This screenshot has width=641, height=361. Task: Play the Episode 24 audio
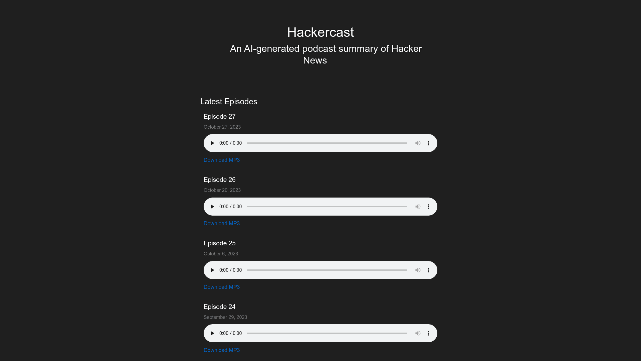point(212,333)
